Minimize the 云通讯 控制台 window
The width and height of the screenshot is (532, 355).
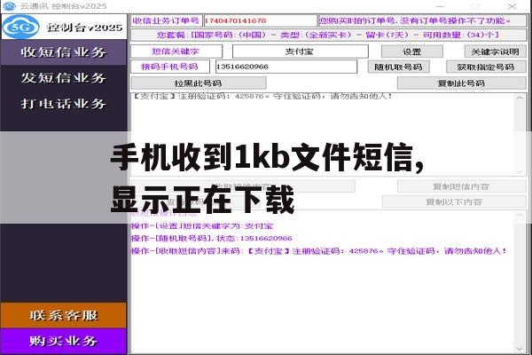pyautogui.click(x=440, y=6)
